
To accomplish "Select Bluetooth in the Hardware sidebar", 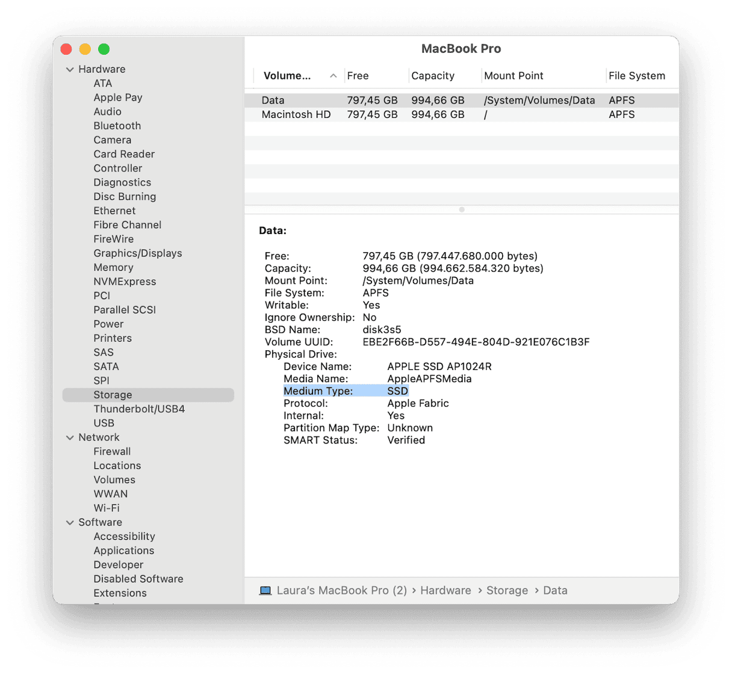I will pyautogui.click(x=117, y=125).
